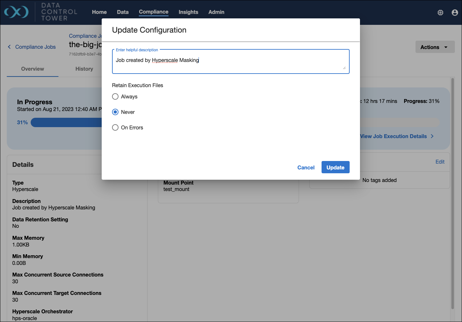Go to the Insights menu item
Image resolution: width=462 pixels, height=322 pixels.
point(188,12)
